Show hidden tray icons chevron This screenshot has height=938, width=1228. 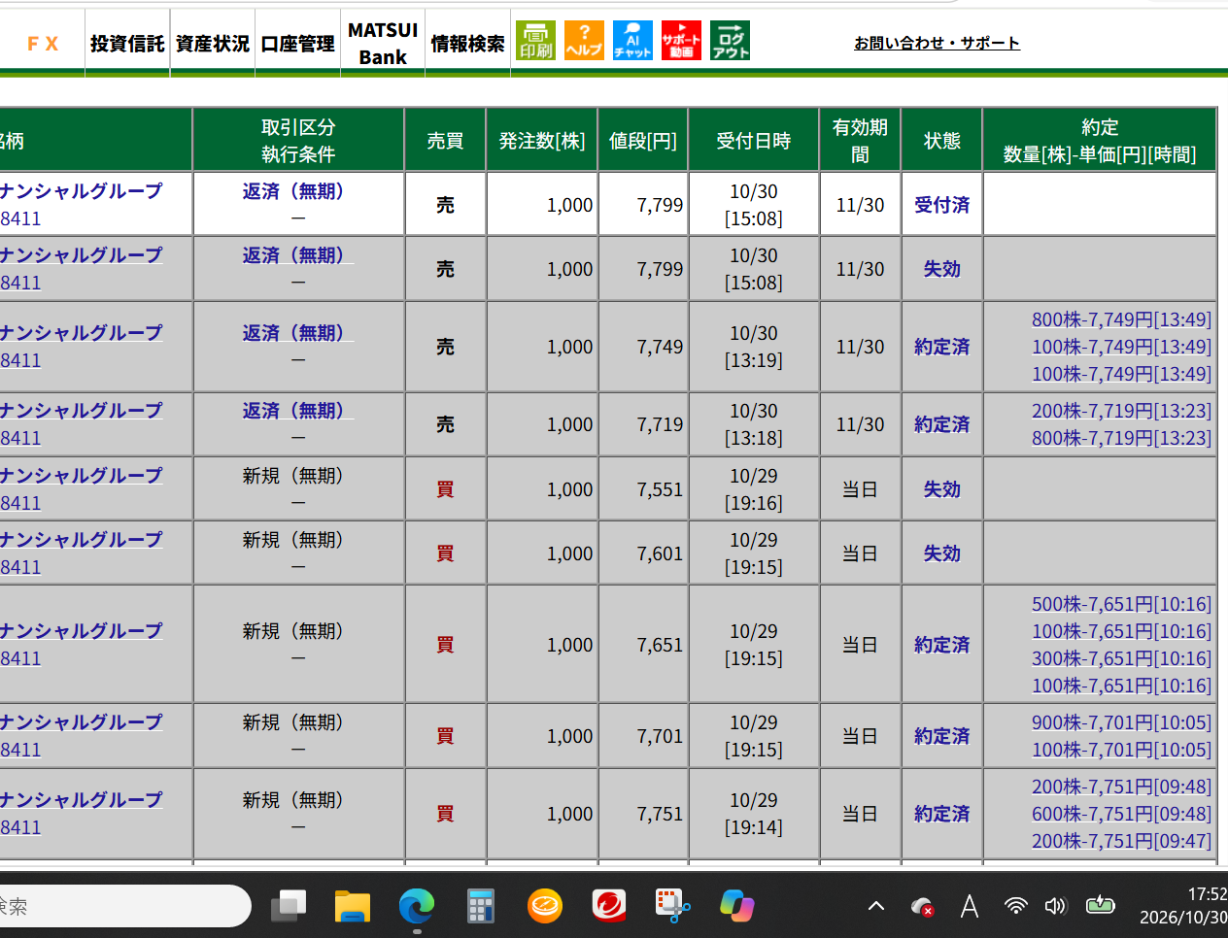[x=876, y=907]
